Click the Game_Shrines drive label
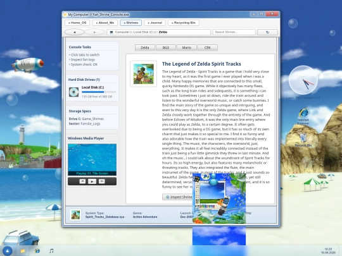Screen dimensions: 342x256 coord(92,119)
